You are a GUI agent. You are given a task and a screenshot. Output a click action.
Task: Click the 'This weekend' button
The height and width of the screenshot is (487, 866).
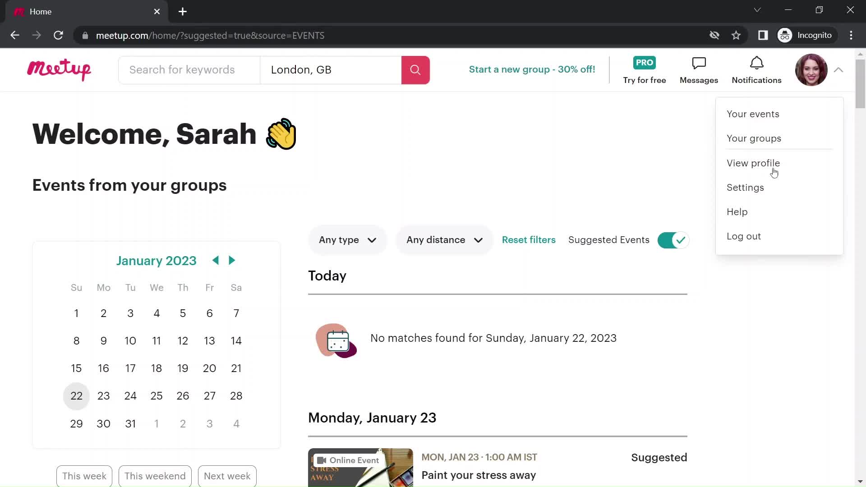(155, 476)
